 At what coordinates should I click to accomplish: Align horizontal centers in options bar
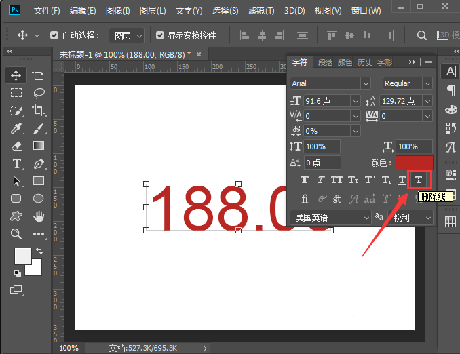click(262, 35)
